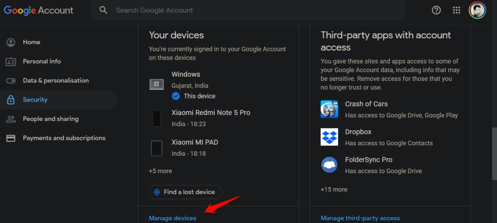Image resolution: width=497 pixels, height=223 pixels.
Task: Click the This device blue checkmark
Action: tap(176, 96)
